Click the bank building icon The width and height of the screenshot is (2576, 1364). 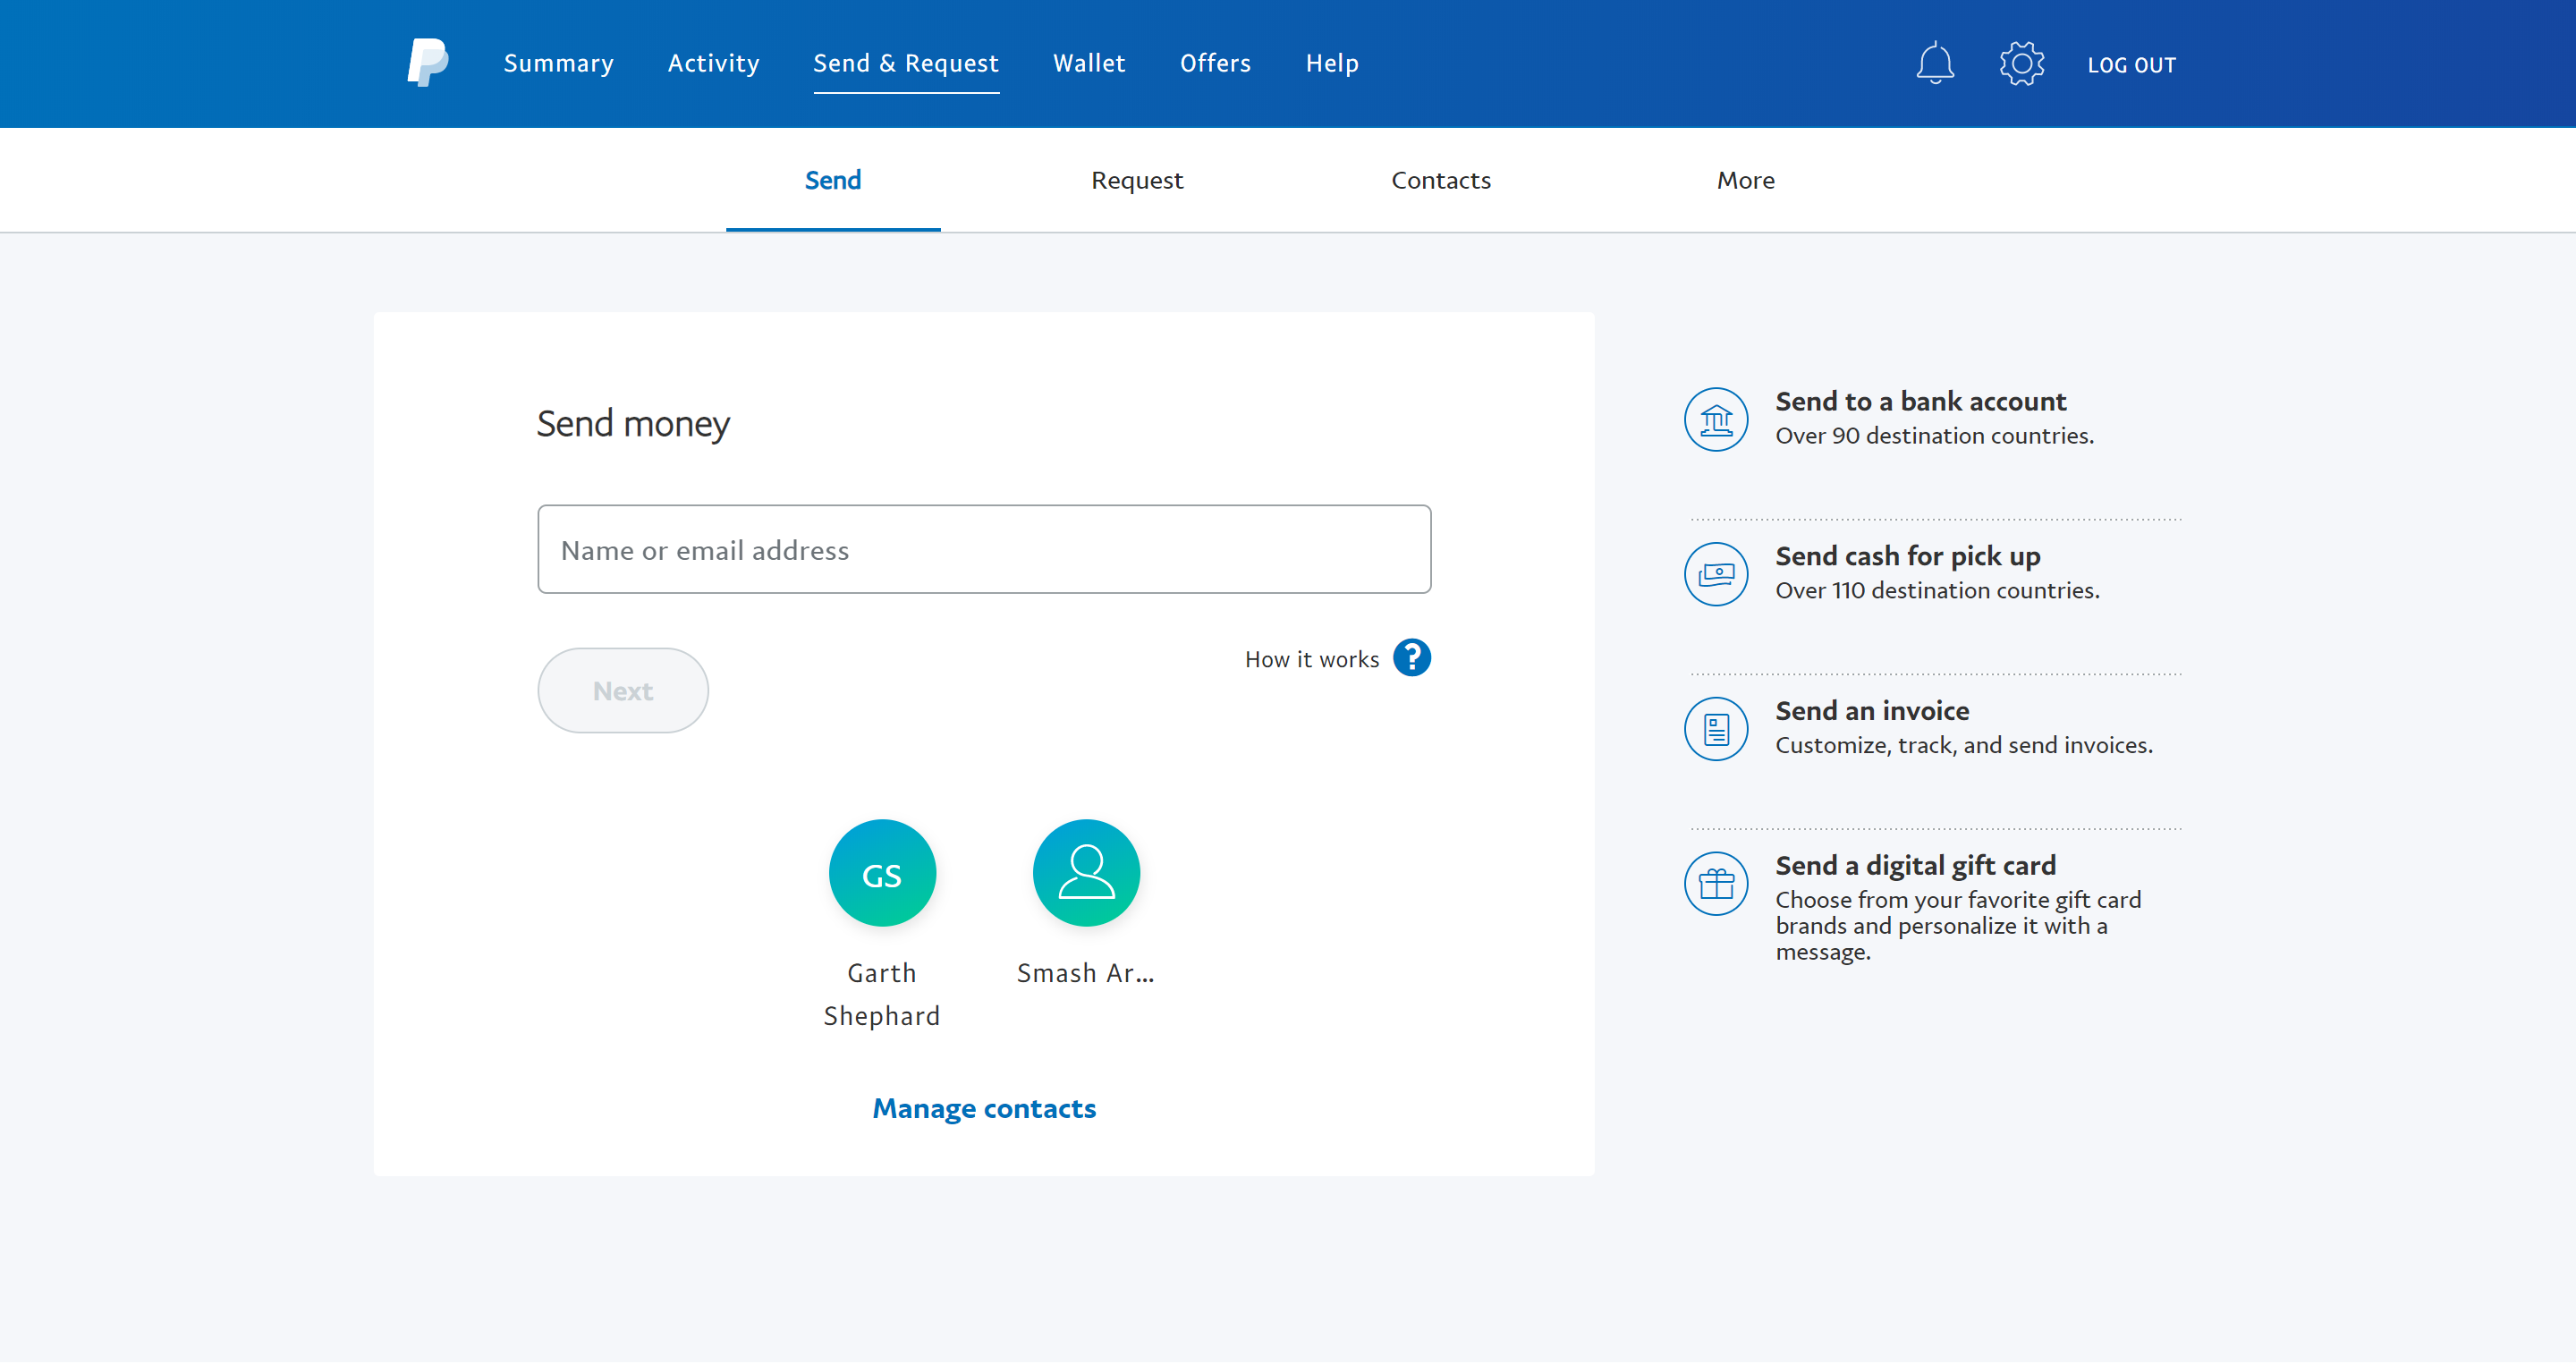click(1716, 420)
